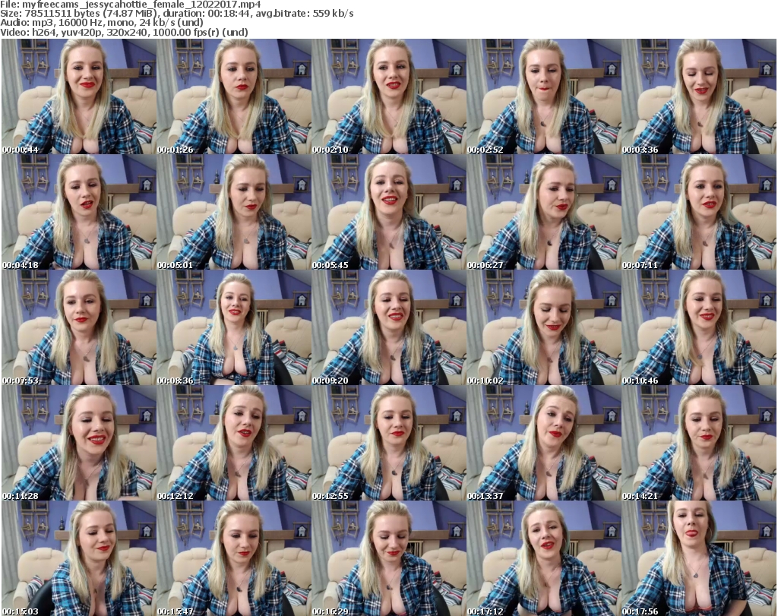778x616 pixels.
Task: Click the thumbnail frame stamped 00:08:36
Action: [234, 327]
